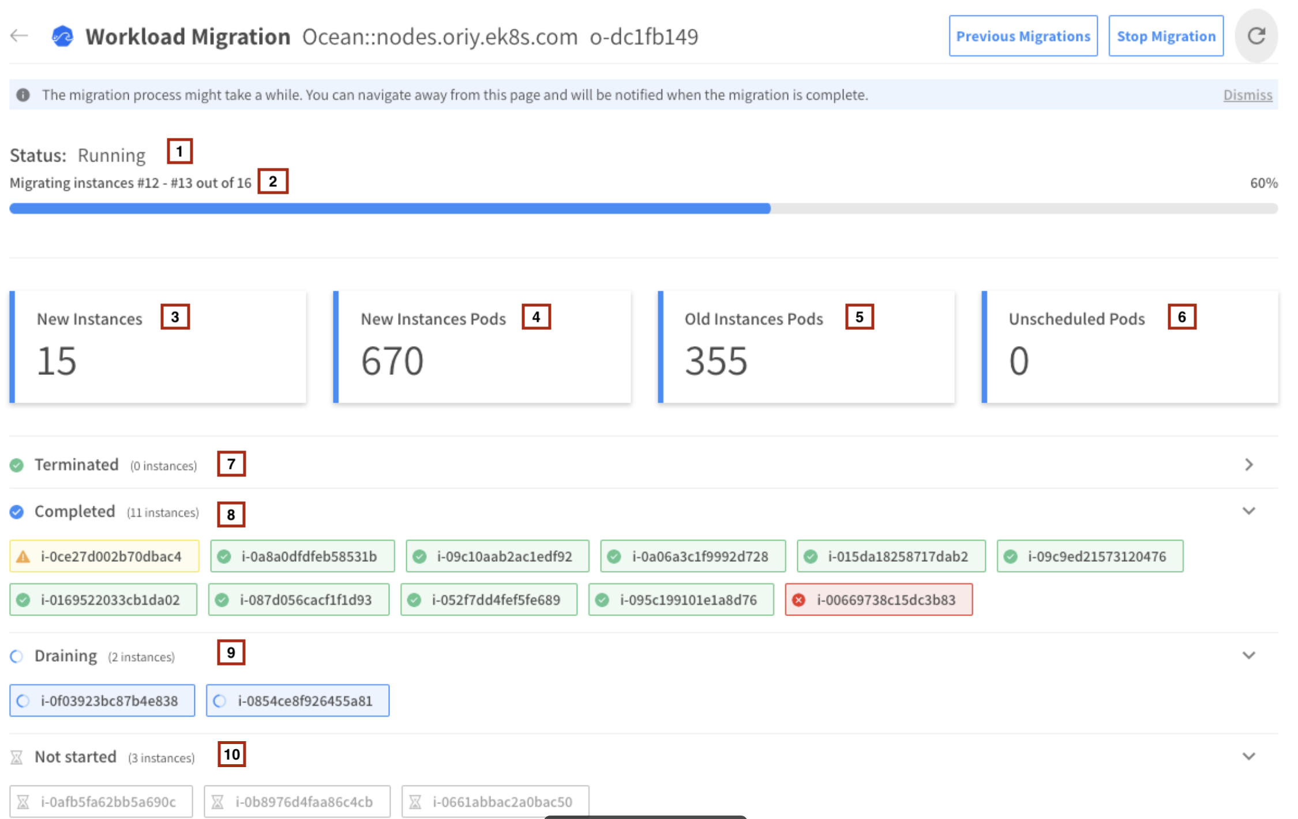Dismiss the migration info banner

click(1247, 95)
